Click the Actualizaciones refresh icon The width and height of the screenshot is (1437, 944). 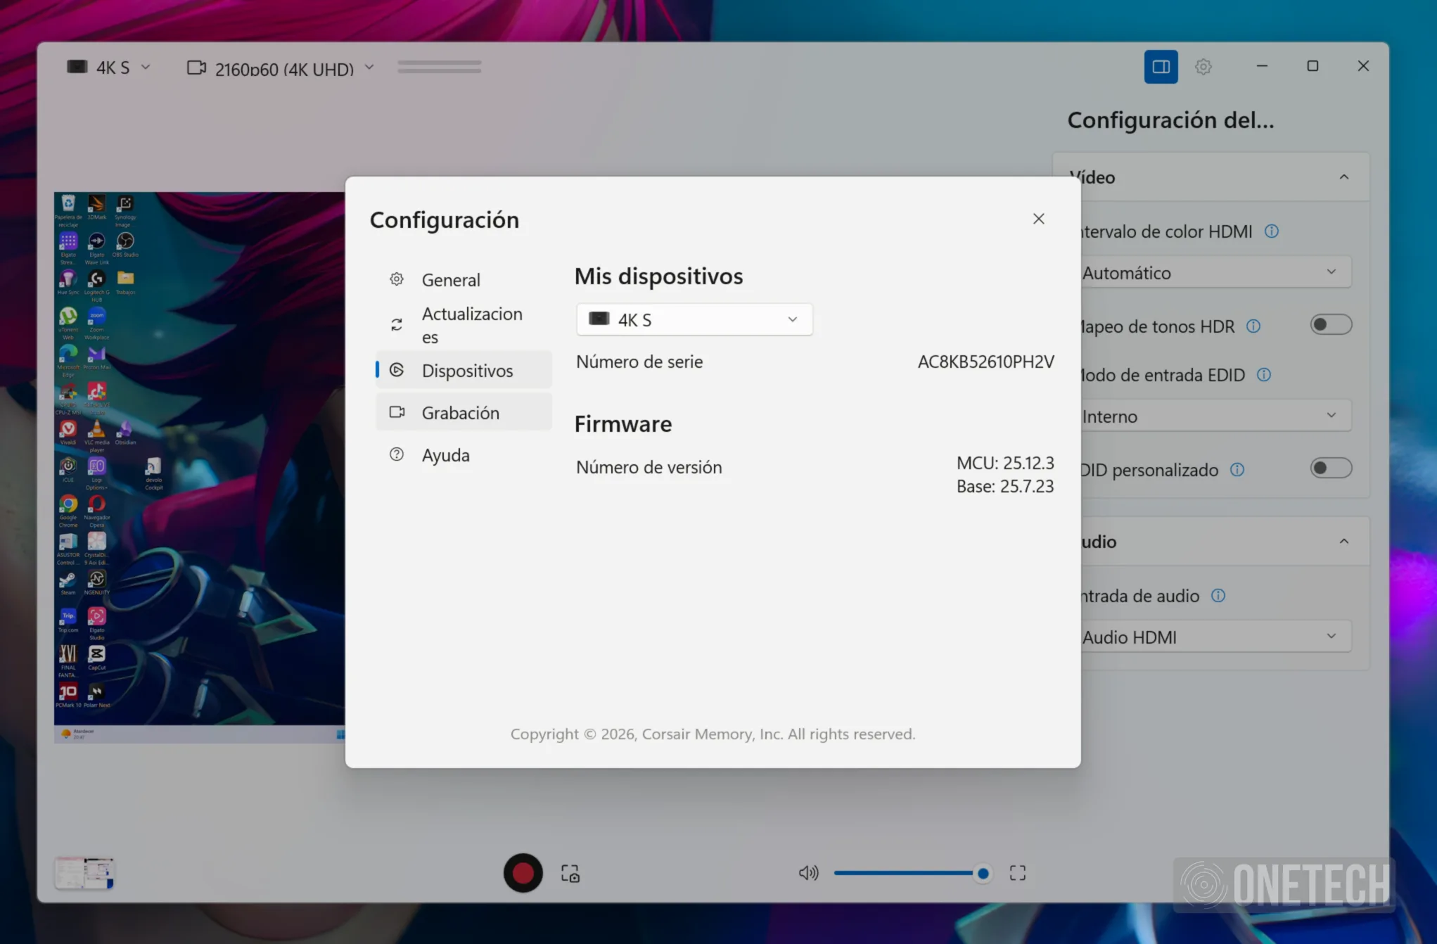[397, 324]
